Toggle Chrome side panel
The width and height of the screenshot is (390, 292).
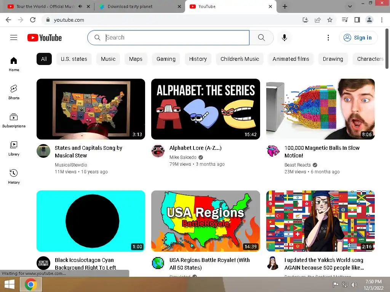point(357,20)
